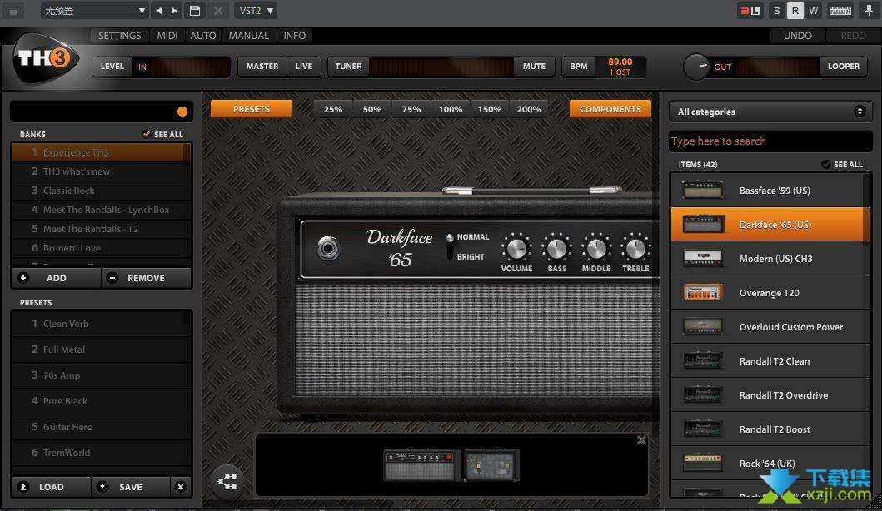
Task: Click the signal routing icon beside rack strip
Action: coord(228,481)
